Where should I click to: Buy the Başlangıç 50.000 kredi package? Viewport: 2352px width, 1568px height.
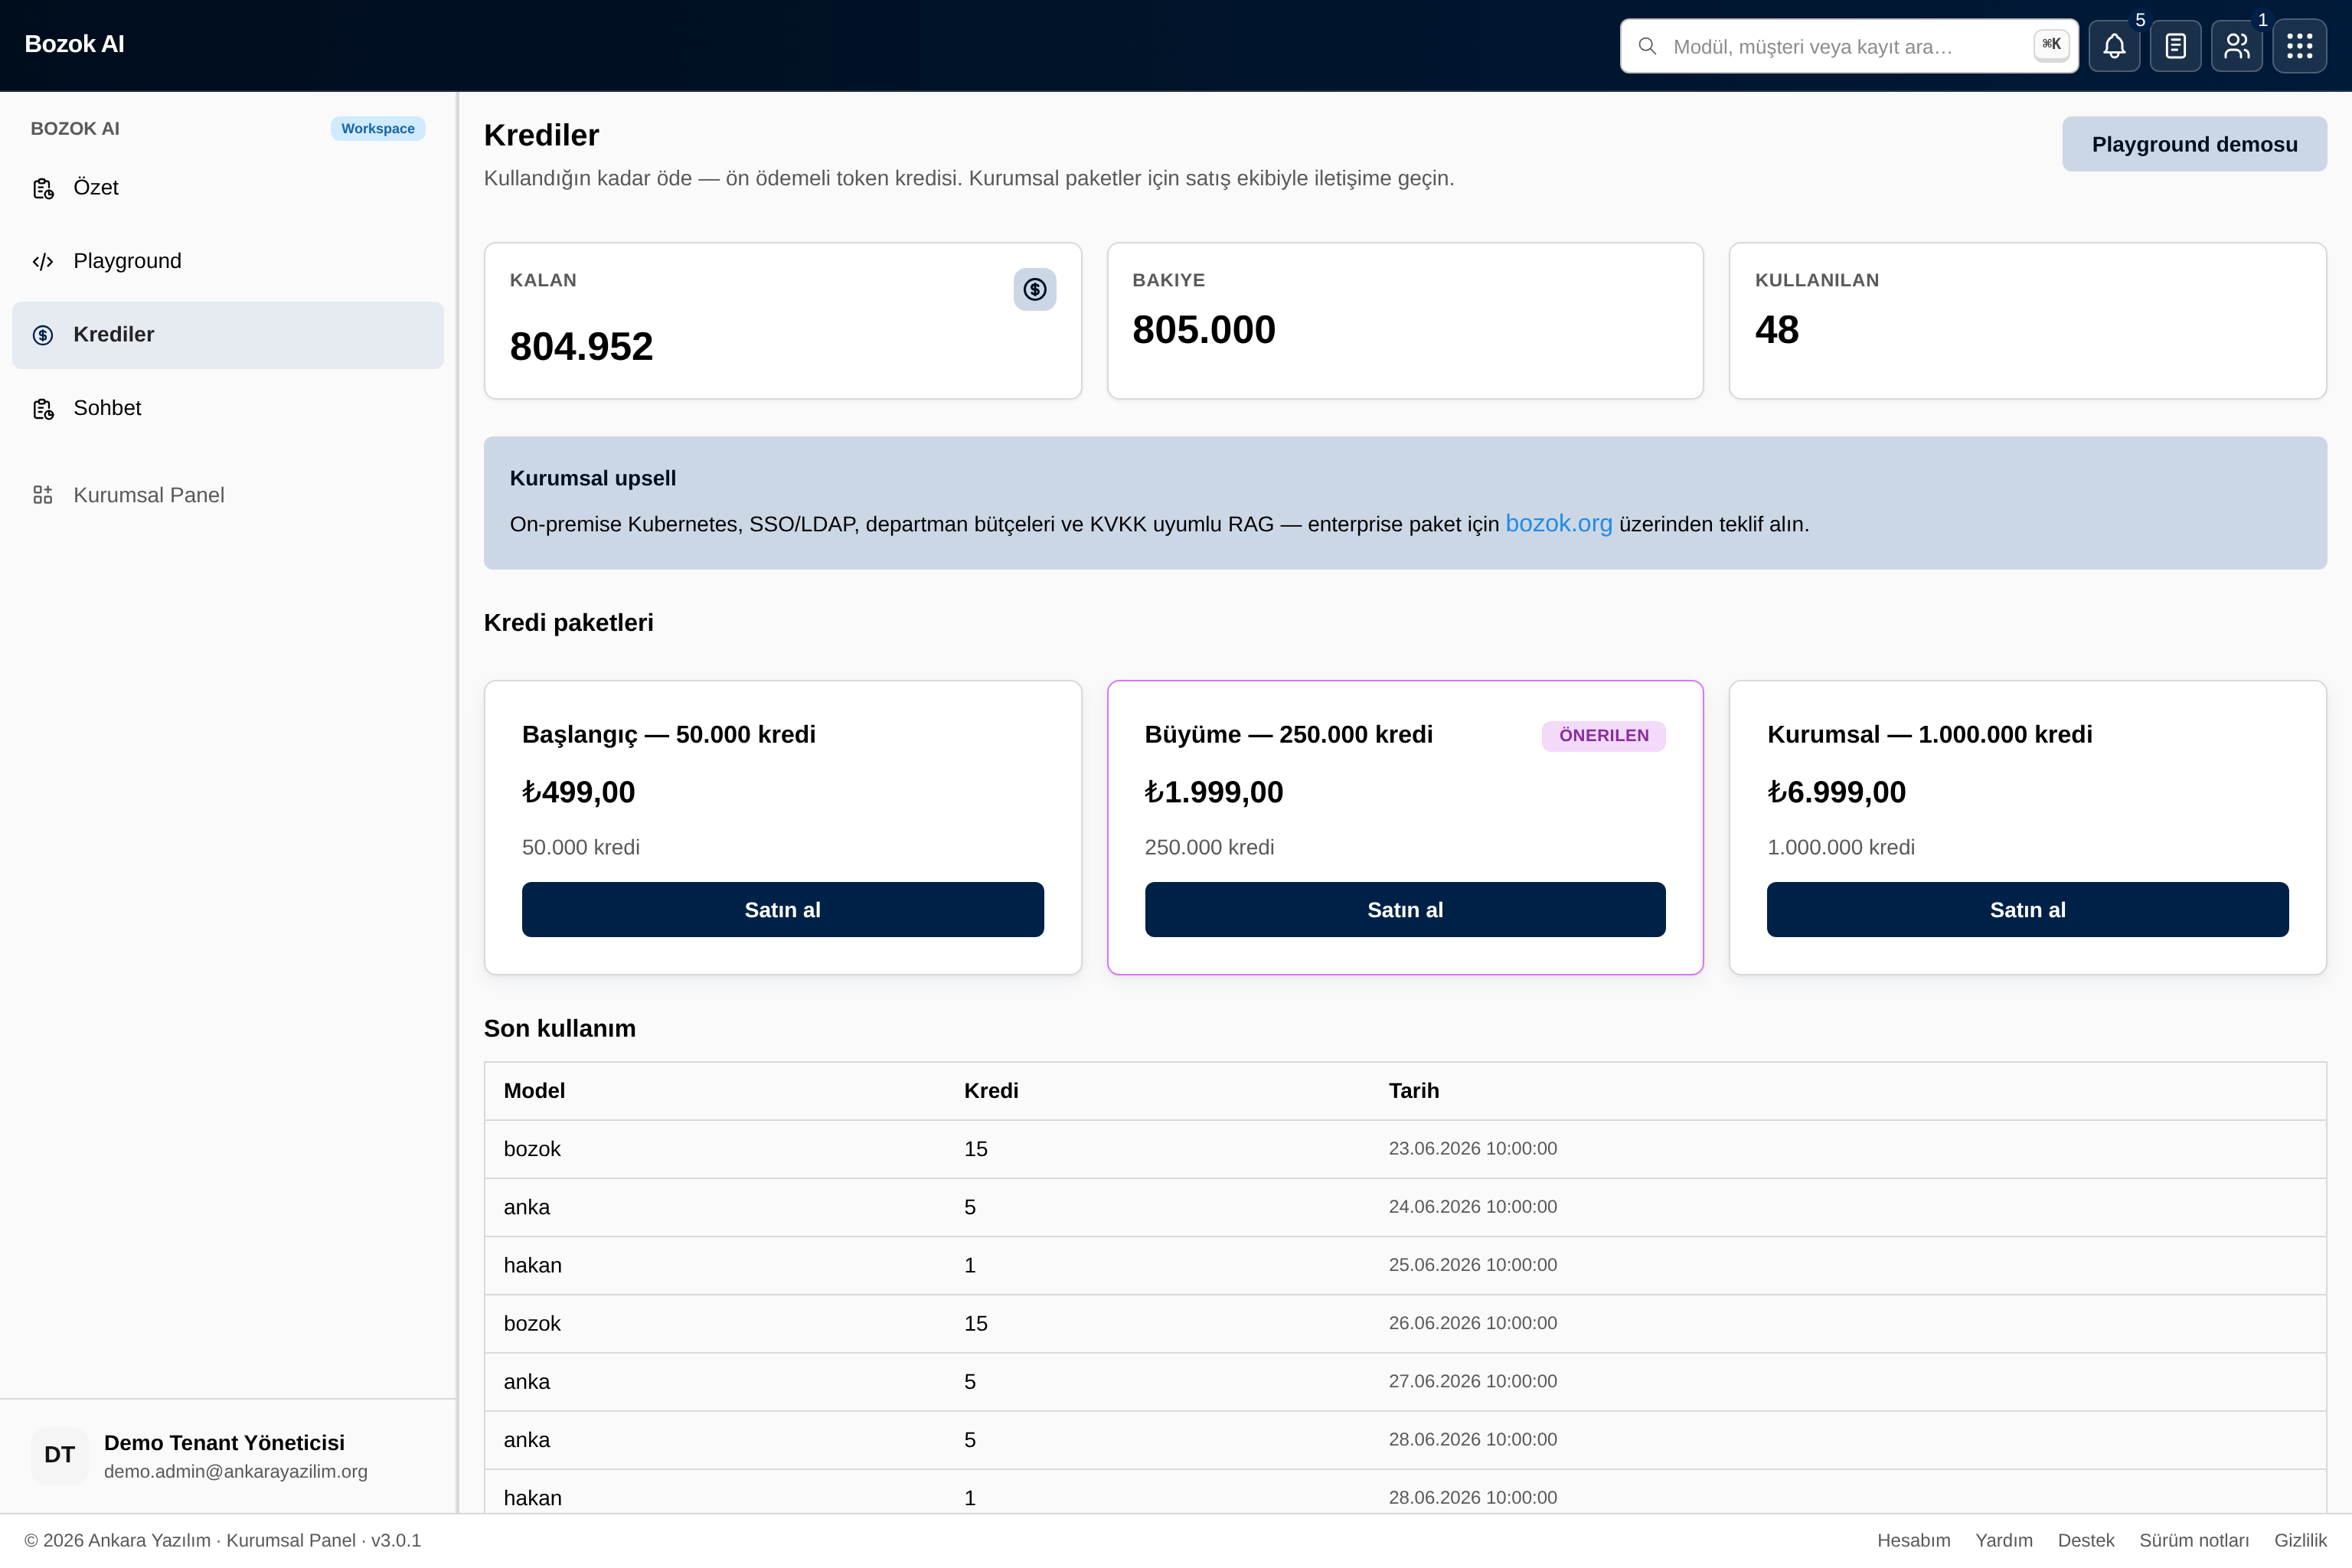[782, 910]
